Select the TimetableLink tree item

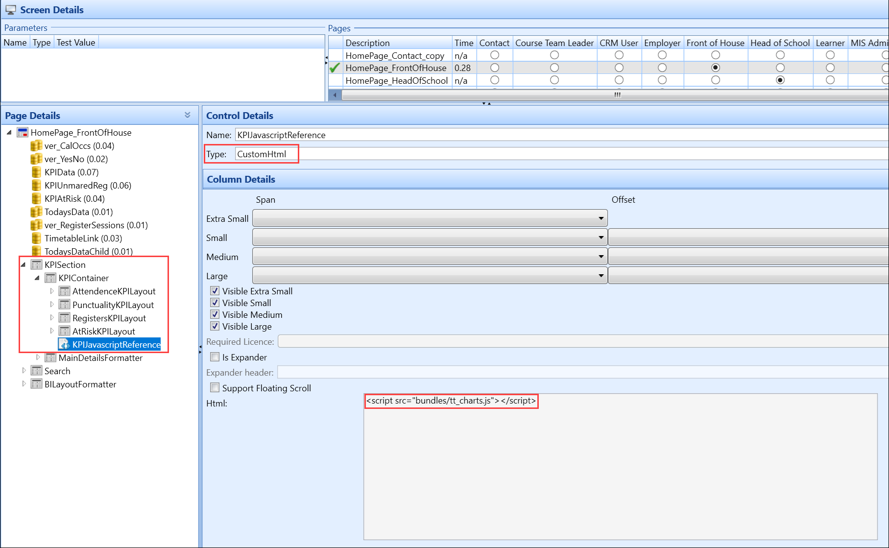83,238
